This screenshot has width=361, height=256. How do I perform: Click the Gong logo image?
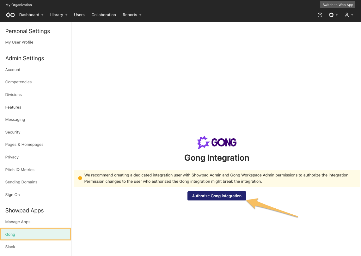point(217,142)
